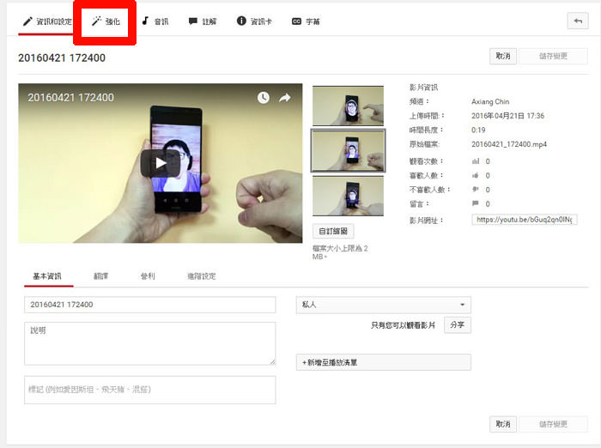The width and height of the screenshot is (601, 448).
Task: Switch to the 進階設定 advanced settings tab
Action: coord(201,276)
